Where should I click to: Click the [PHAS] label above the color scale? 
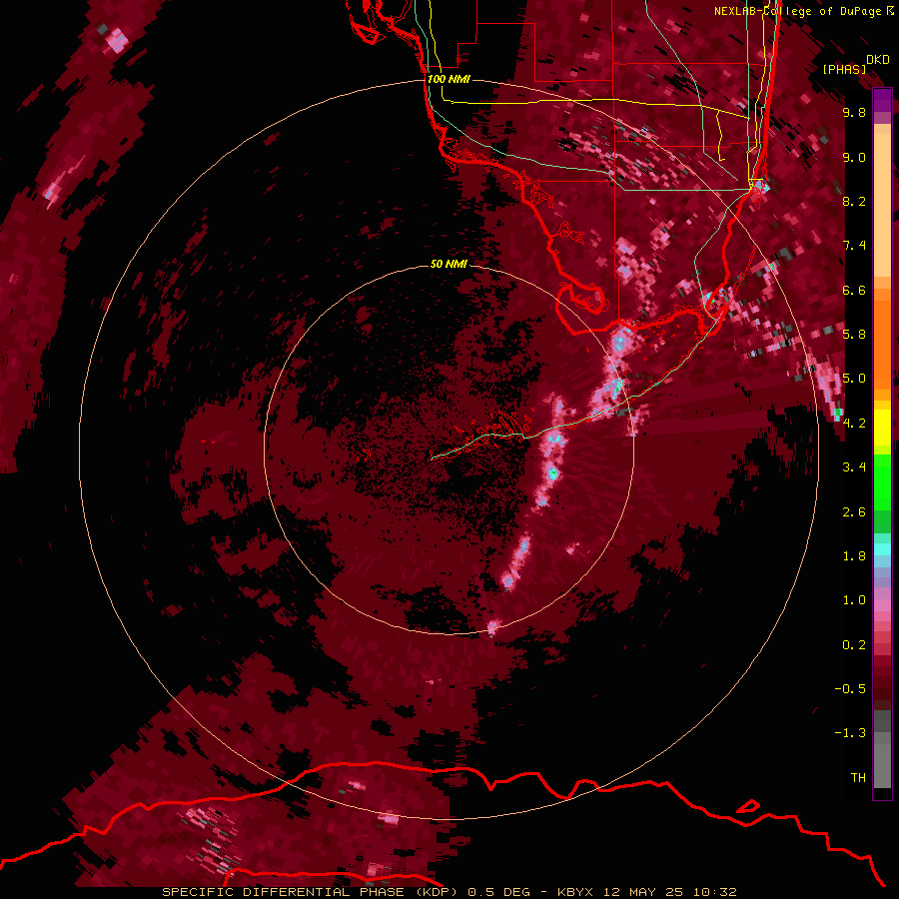(x=844, y=69)
